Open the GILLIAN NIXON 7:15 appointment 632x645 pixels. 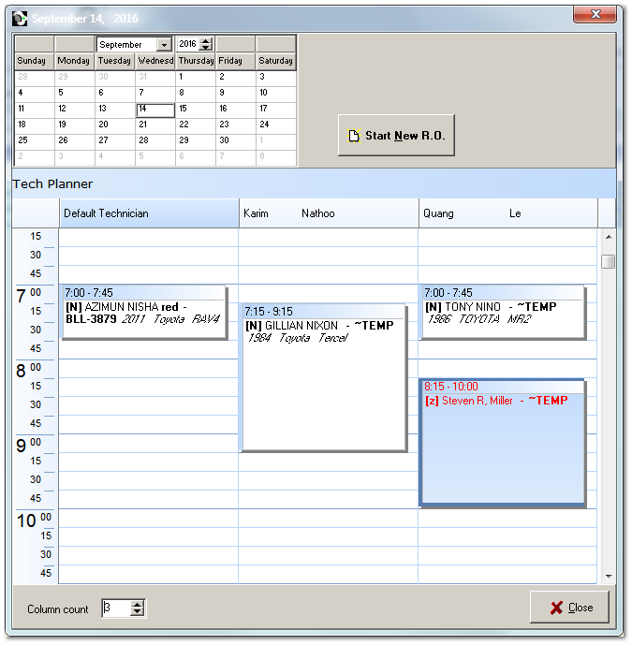point(324,377)
